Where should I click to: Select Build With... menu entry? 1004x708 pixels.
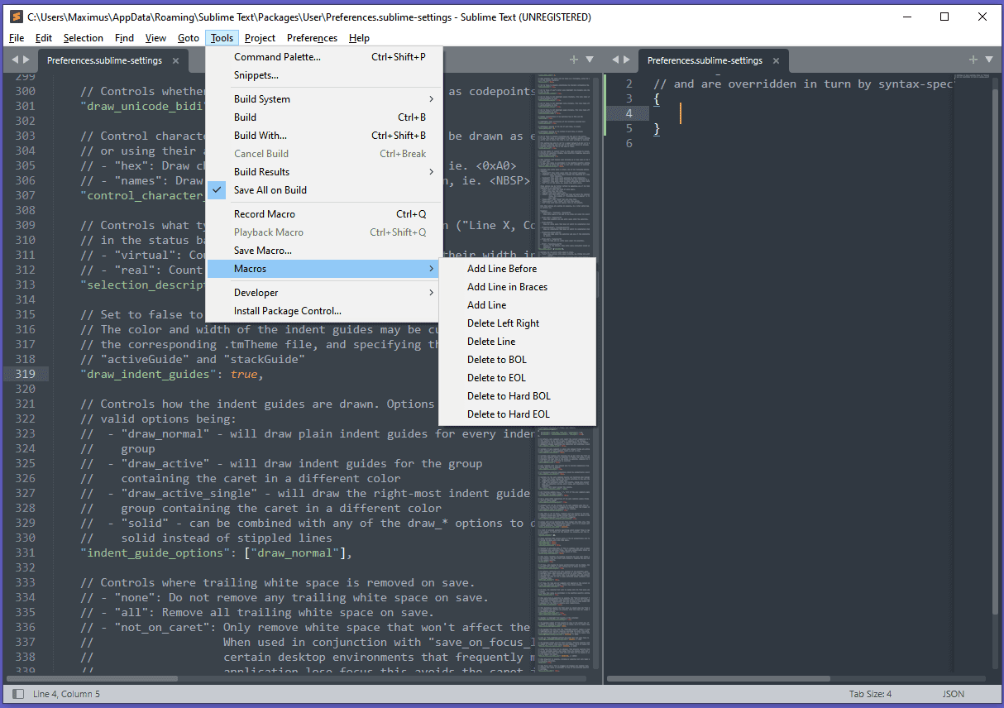(324, 136)
